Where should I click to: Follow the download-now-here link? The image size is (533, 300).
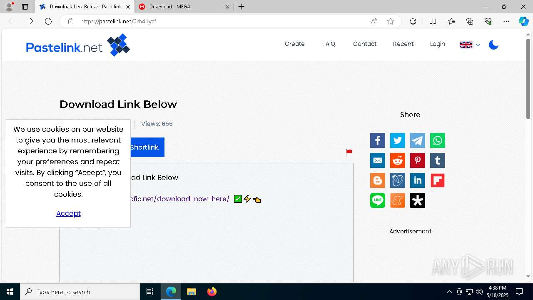click(x=179, y=199)
